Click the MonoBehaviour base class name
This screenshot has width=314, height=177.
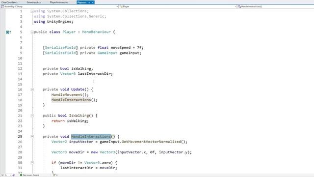(x=96, y=32)
